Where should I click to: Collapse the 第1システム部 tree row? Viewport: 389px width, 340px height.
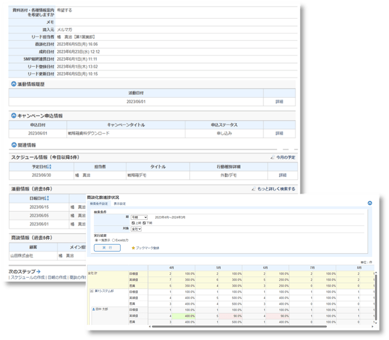[91, 292]
